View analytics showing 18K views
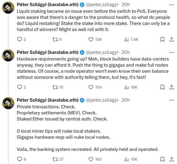Viewport: 177px width, 164px height. pyautogui.click(x=131, y=87)
